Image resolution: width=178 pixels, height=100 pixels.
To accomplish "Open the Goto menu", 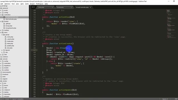I will tap(22, 4).
